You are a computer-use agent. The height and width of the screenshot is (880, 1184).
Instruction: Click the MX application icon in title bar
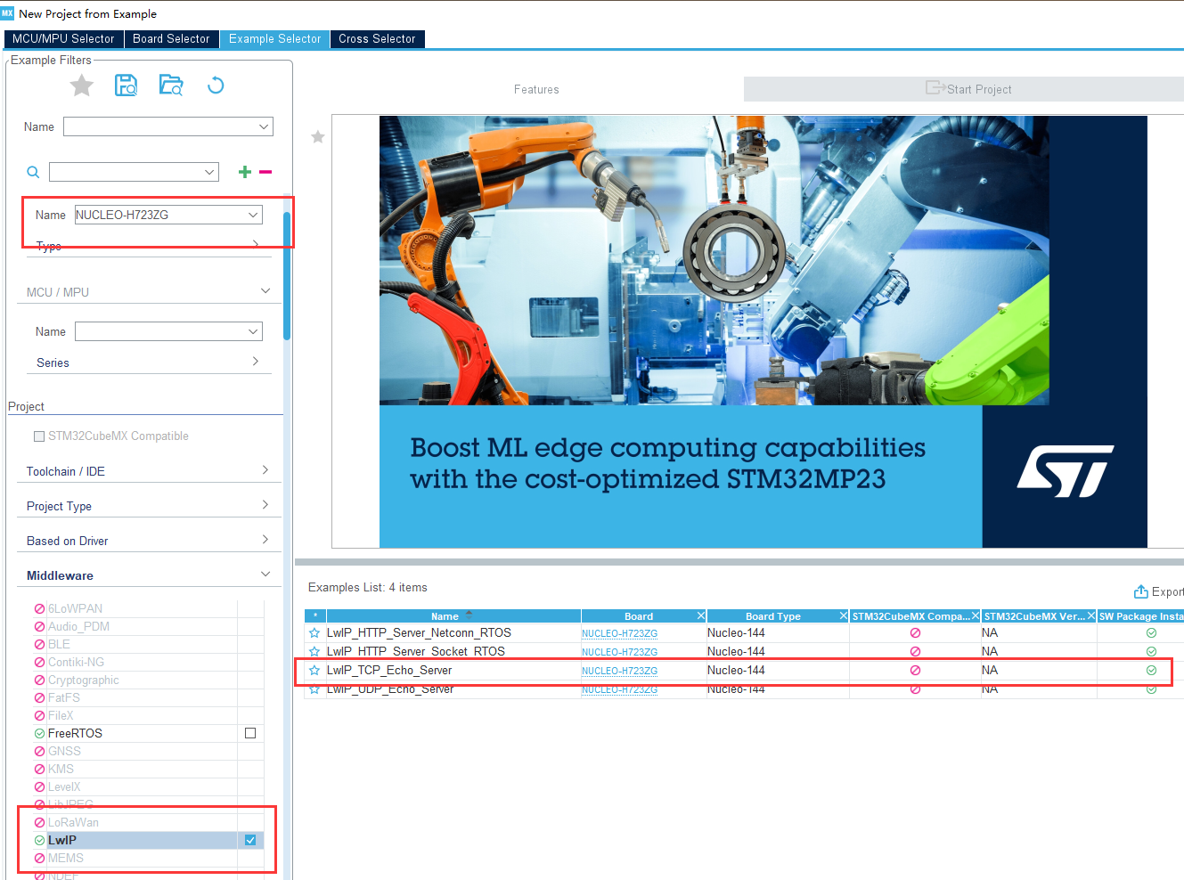pos(7,13)
